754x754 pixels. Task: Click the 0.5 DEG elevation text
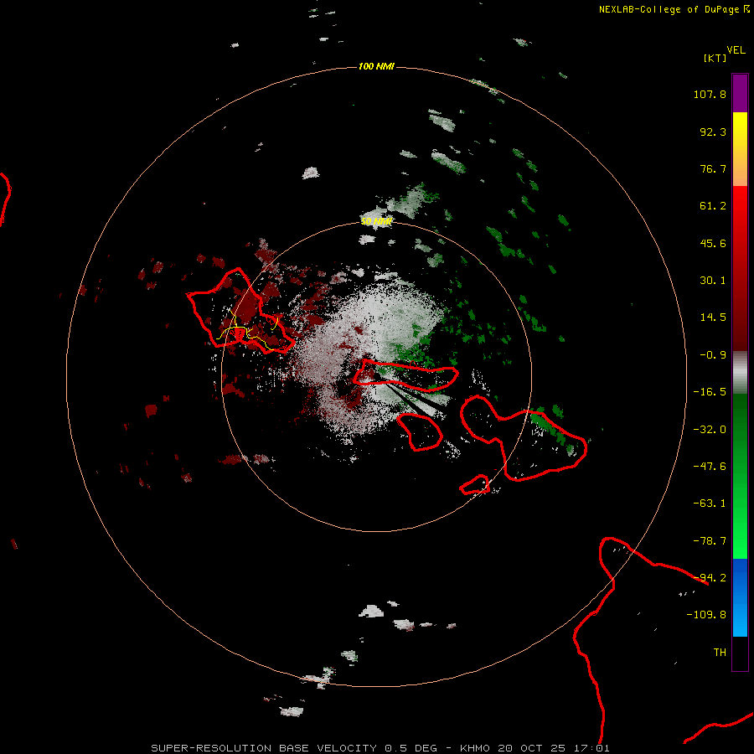tap(411, 748)
